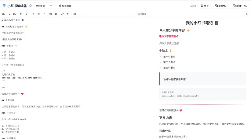Image resolution: width=251 pixels, height=139 pixels.
Task: Open the theme palette icon beside the title
Action: click(x=30, y=6)
